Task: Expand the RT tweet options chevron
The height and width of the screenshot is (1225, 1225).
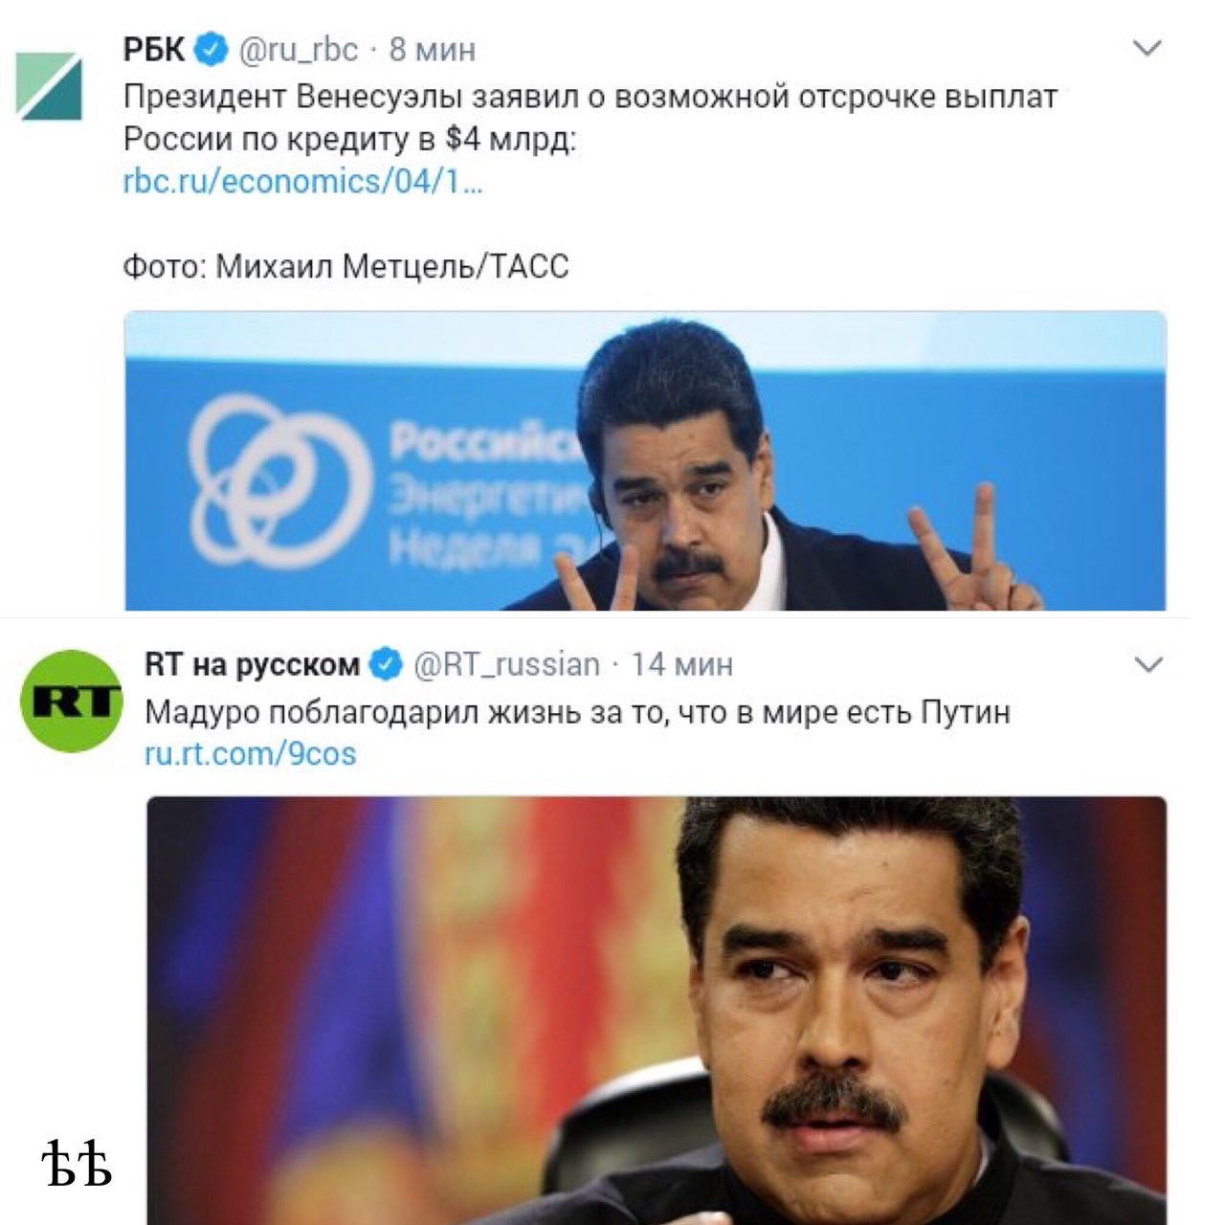Action: point(1147,663)
